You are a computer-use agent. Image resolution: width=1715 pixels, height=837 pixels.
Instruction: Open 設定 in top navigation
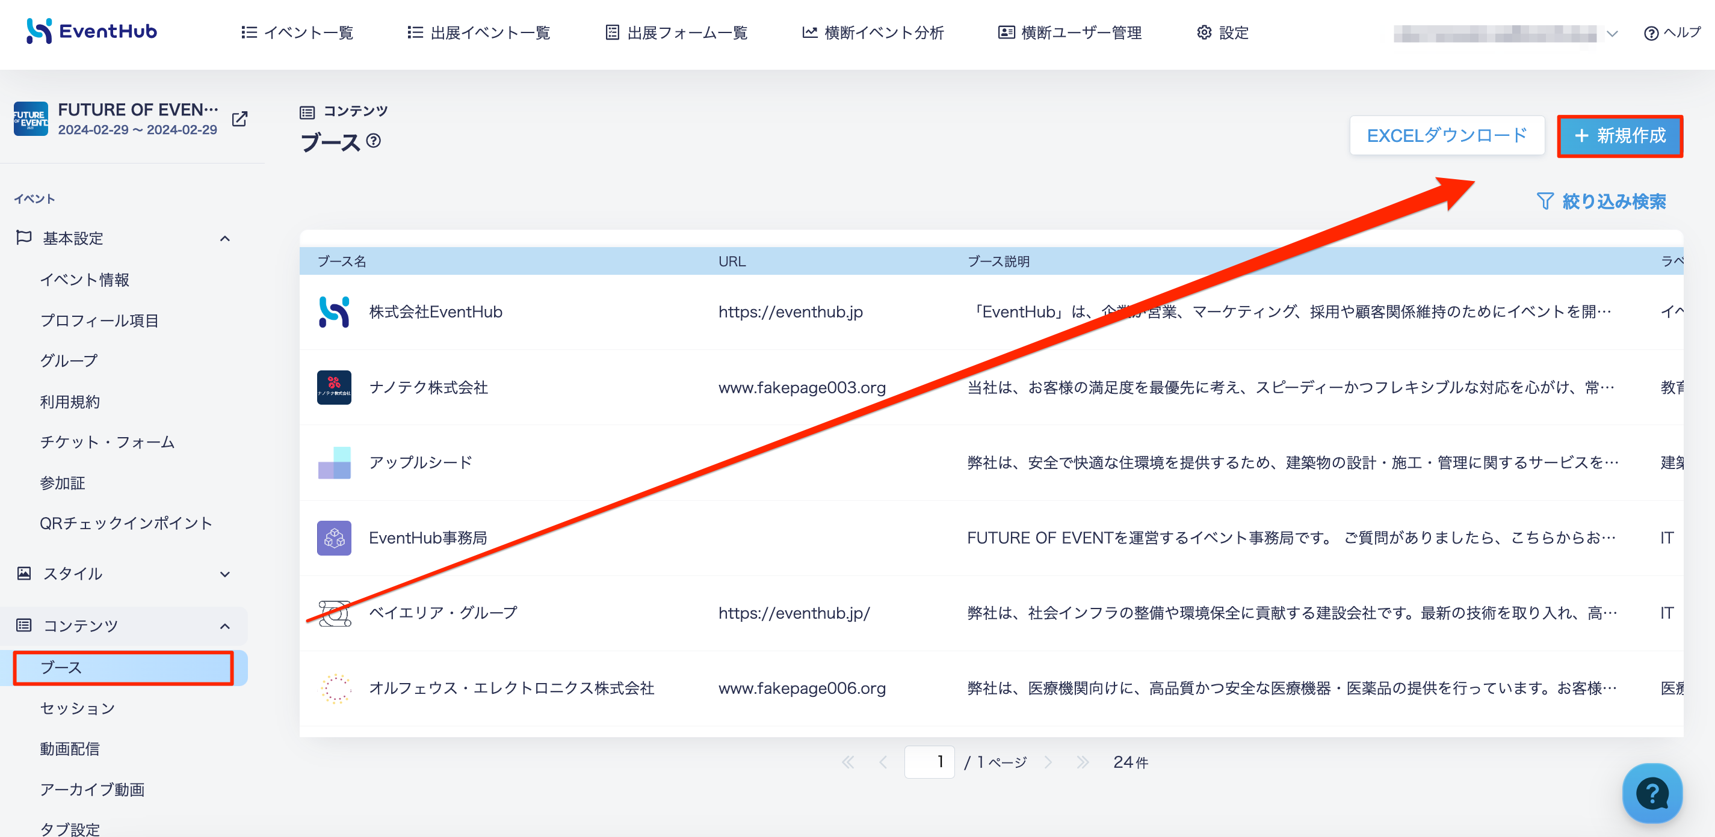(1222, 32)
